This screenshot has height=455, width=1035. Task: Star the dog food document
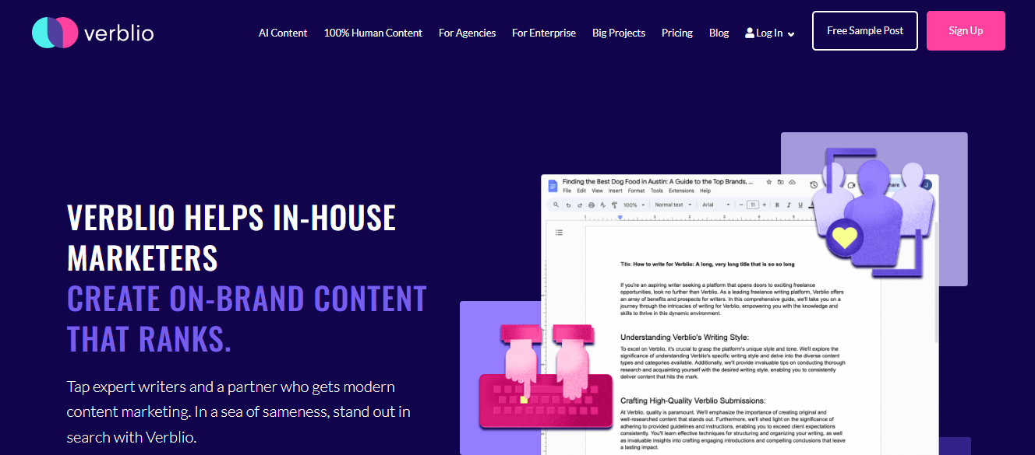(x=768, y=182)
